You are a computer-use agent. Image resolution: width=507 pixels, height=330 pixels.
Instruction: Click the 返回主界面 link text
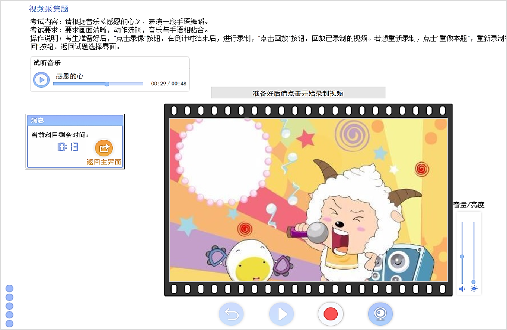(x=104, y=162)
